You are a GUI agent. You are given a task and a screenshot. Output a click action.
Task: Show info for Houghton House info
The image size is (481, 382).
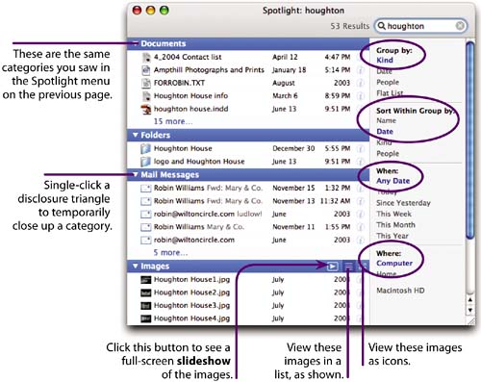[361, 96]
